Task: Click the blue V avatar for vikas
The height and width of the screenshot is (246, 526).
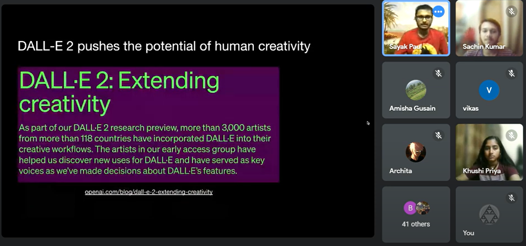Action: pyautogui.click(x=489, y=90)
